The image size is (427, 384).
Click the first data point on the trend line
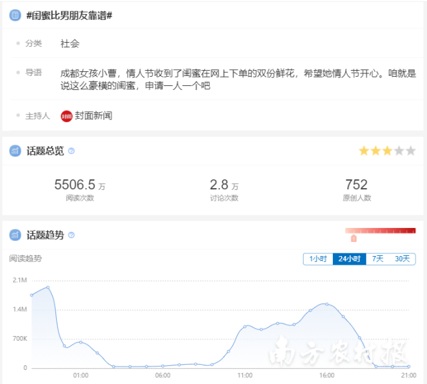(31, 295)
